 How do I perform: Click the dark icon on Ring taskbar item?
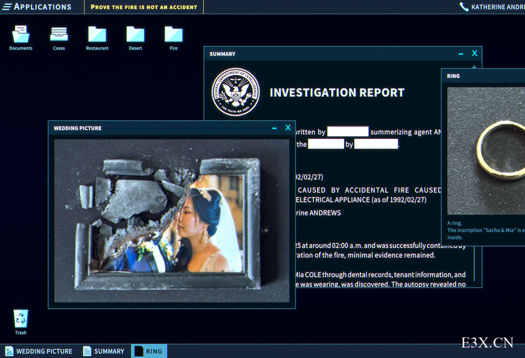(x=139, y=351)
